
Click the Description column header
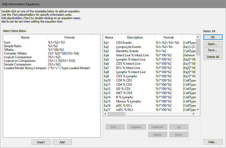point(135,37)
